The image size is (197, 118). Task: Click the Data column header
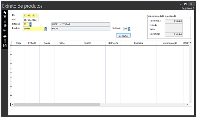pos(18,43)
